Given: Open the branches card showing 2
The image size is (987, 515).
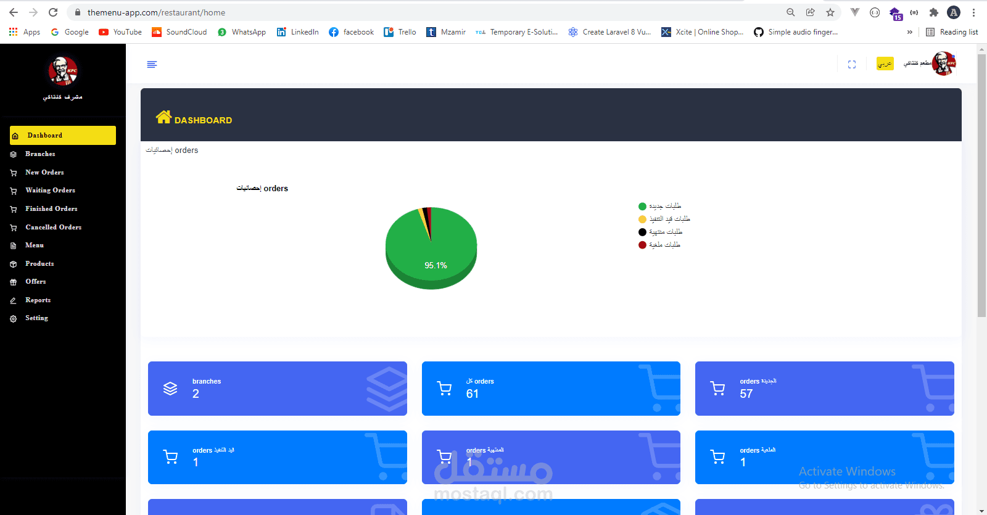Looking at the screenshot, I should pyautogui.click(x=278, y=389).
